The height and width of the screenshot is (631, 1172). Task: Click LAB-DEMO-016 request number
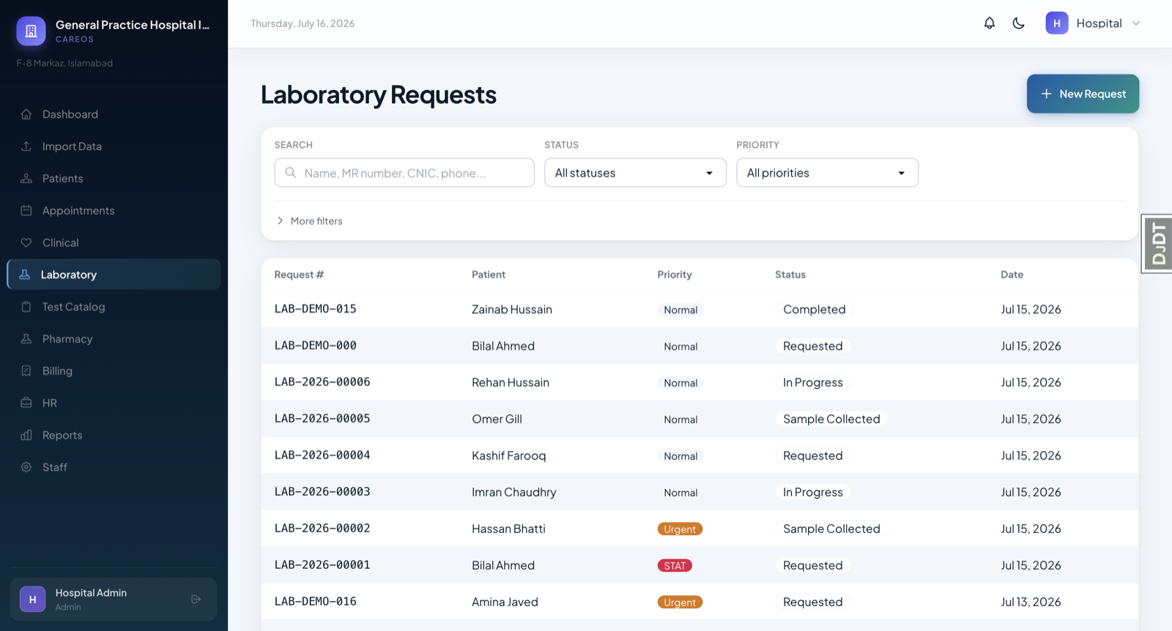pyautogui.click(x=316, y=602)
